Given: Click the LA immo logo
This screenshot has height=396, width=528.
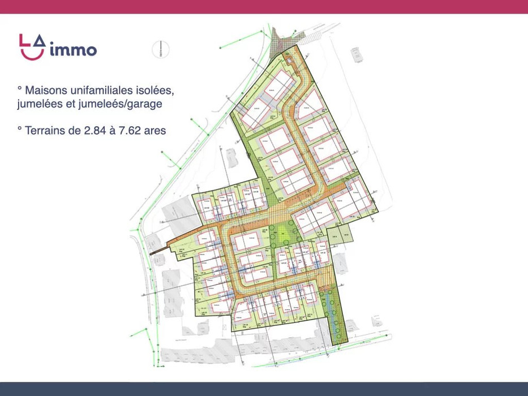Looking at the screenshot, I should [57, 46].
